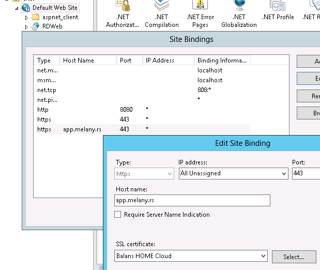Expand the aspnet_client tree node
The width and height of the screenshot is (320, 270).
[26, 18]
